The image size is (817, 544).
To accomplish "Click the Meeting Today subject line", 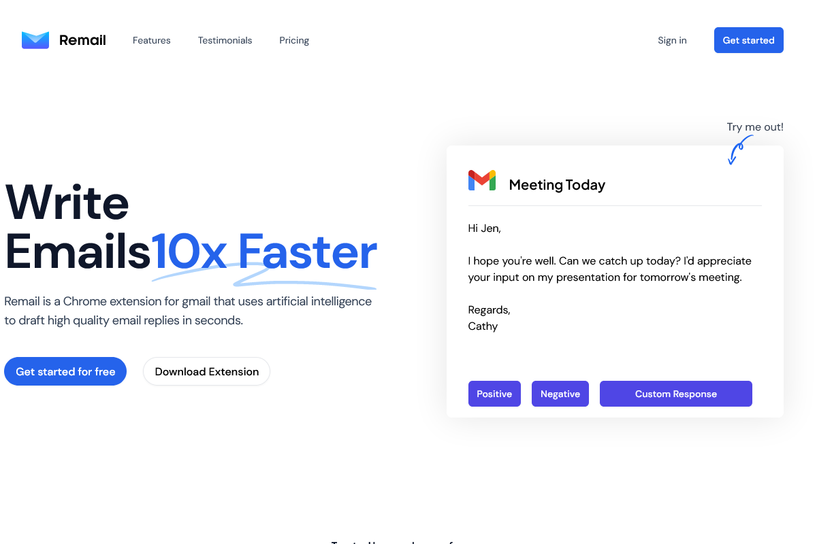I will tap(557, 184).
